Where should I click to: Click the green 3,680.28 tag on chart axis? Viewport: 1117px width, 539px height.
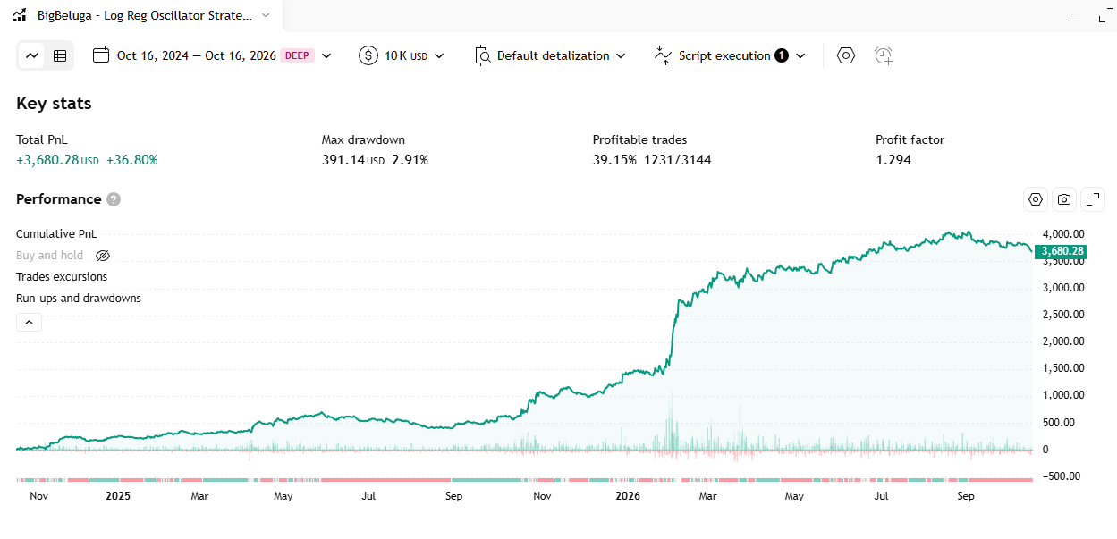click(x=1061, y=252)
